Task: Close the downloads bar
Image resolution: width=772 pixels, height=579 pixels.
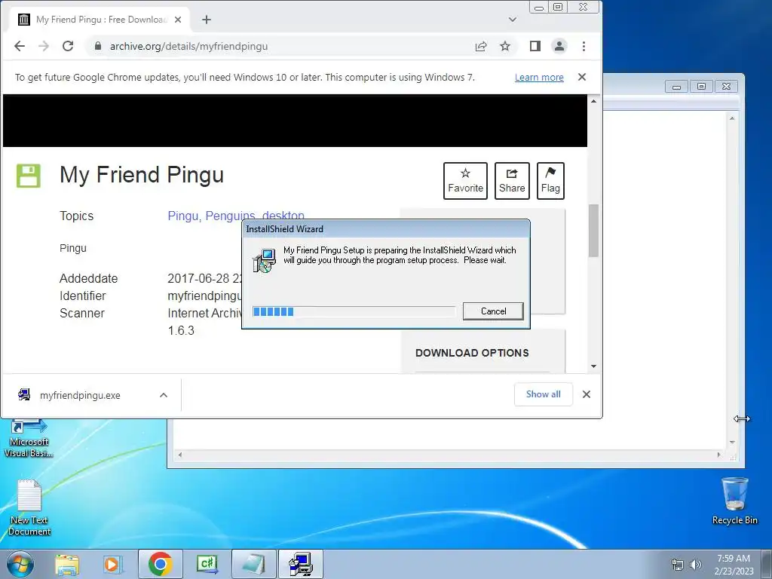Action: click(x=587, y=394)
